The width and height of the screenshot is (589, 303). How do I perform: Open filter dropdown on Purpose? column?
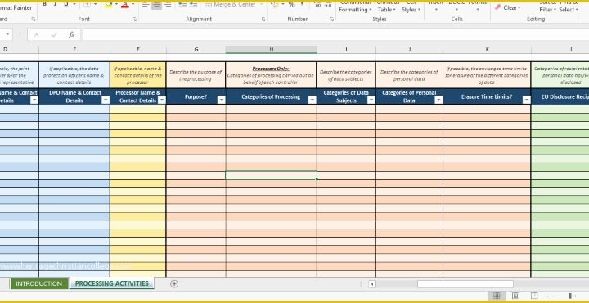click(x=221, y=100)
